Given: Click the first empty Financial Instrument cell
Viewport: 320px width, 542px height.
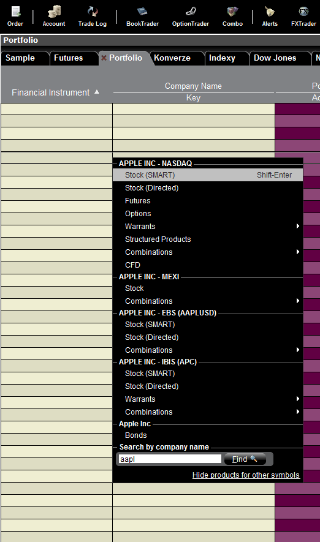Looking at the screenshot, I should pos(56,109).
